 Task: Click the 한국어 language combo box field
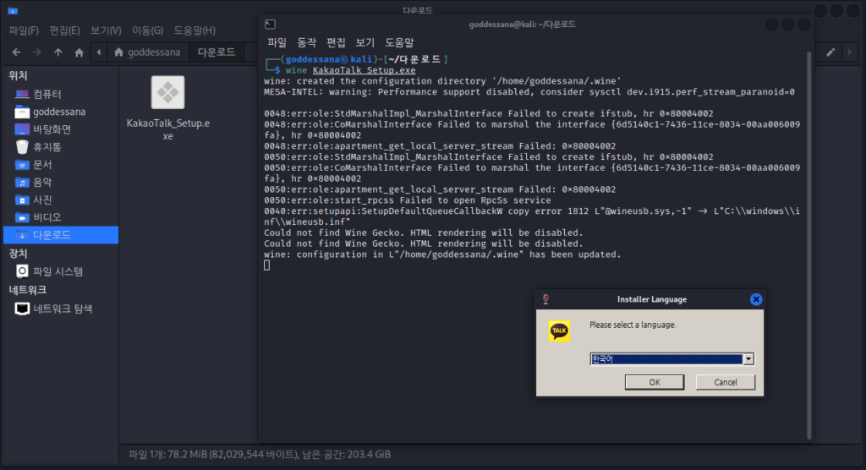click(666, 359)
